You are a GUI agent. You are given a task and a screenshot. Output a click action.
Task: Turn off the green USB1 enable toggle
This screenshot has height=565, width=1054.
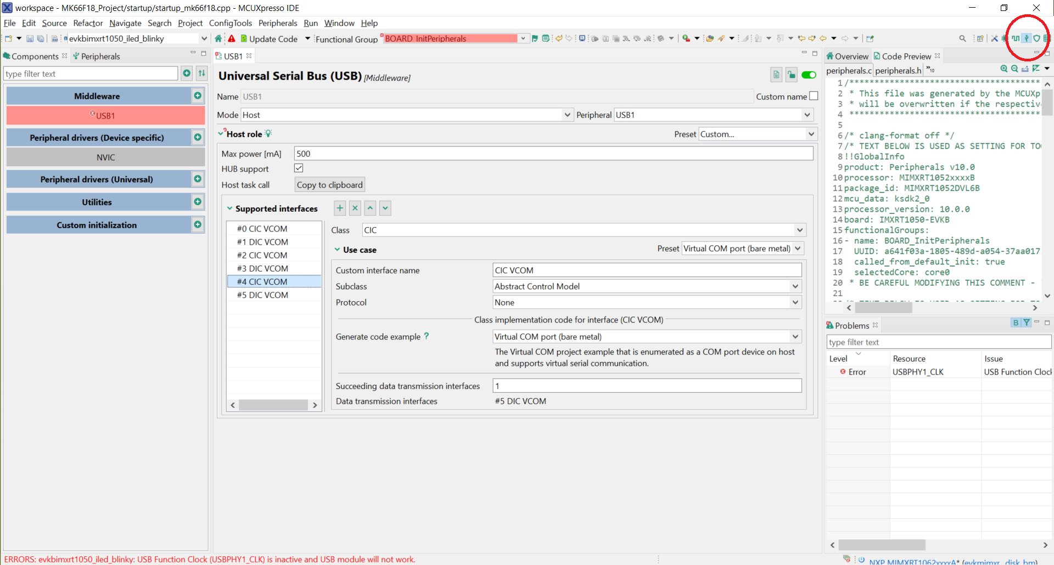click(809, 75)
